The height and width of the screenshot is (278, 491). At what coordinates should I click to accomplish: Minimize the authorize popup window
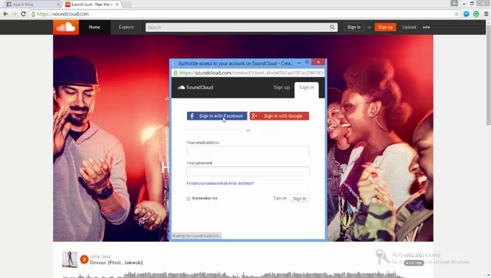click(x=299, y=63)
